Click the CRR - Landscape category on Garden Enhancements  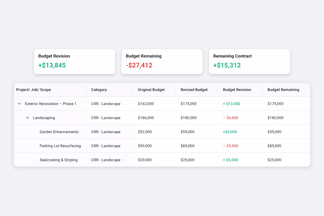tap(106, 132)
